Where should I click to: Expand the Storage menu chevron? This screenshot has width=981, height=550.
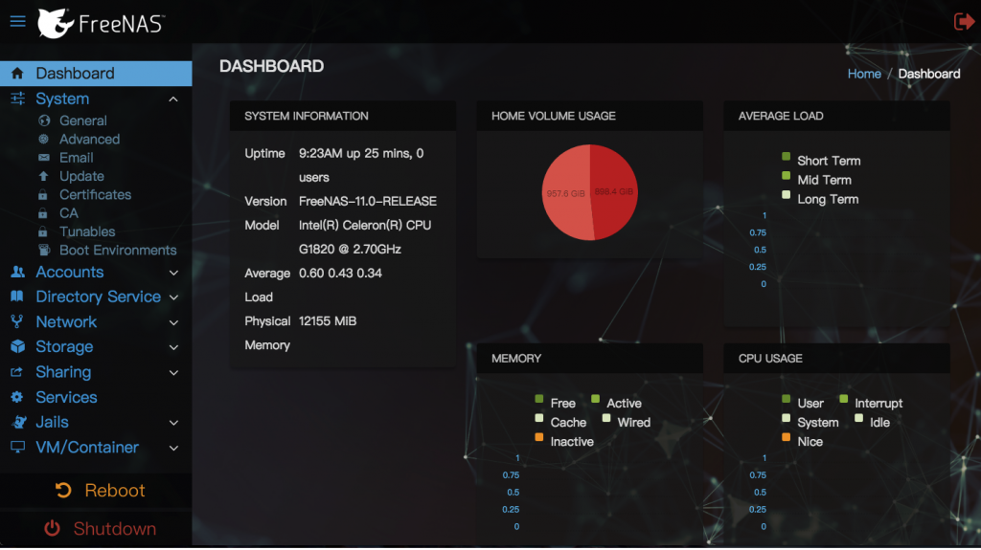click(173, 347)
